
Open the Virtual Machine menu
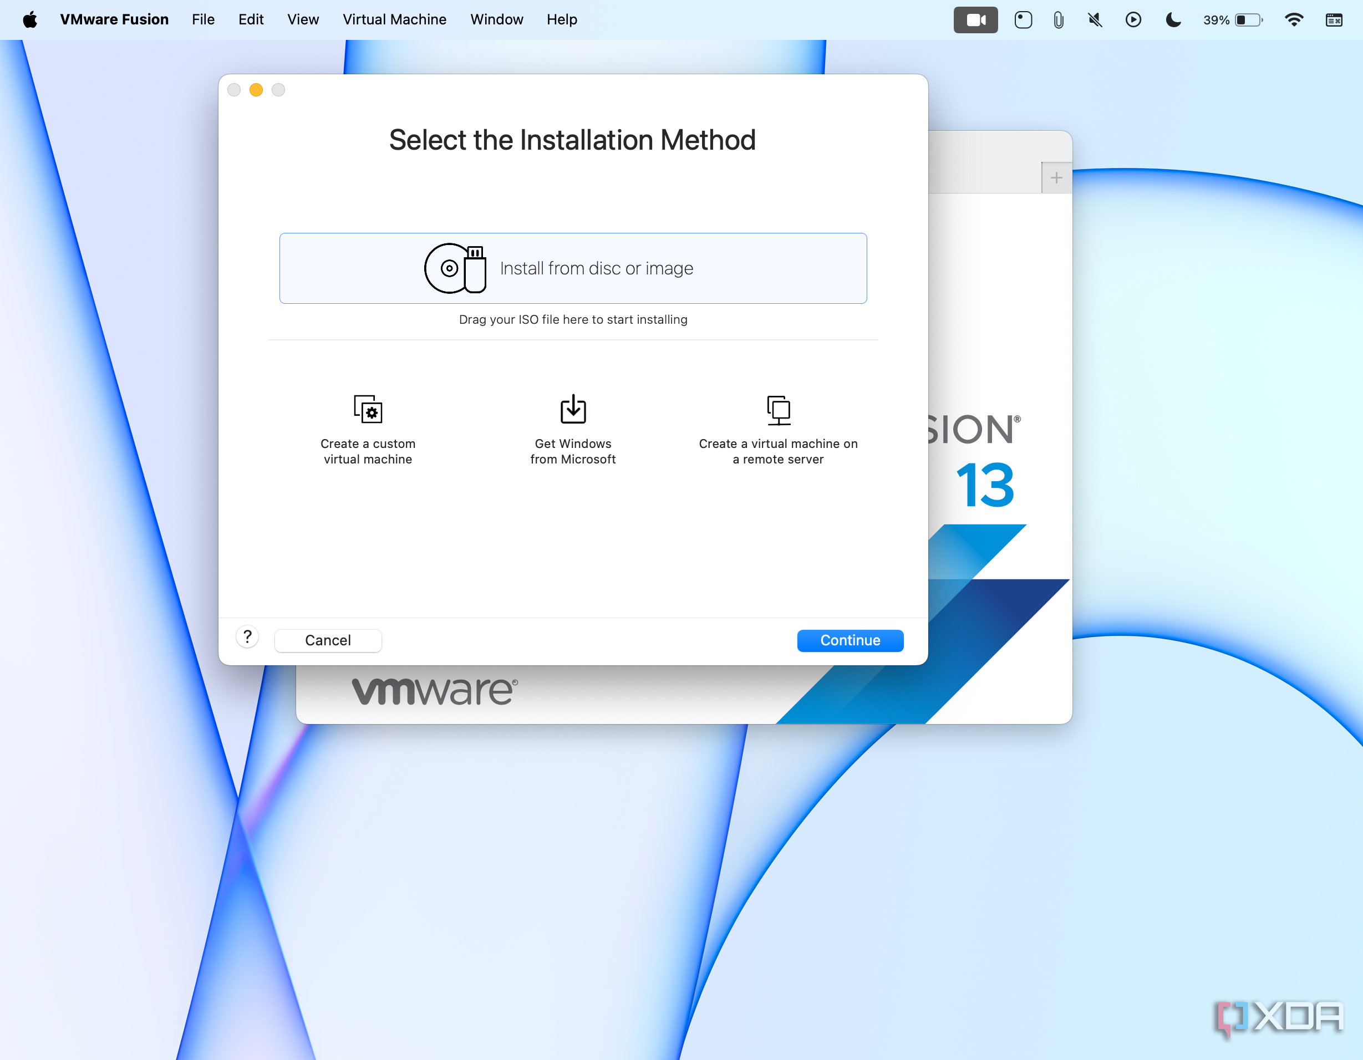394,20
